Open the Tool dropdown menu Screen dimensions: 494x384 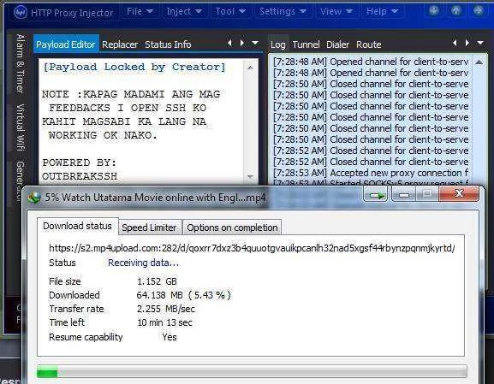tap(230, 11)
